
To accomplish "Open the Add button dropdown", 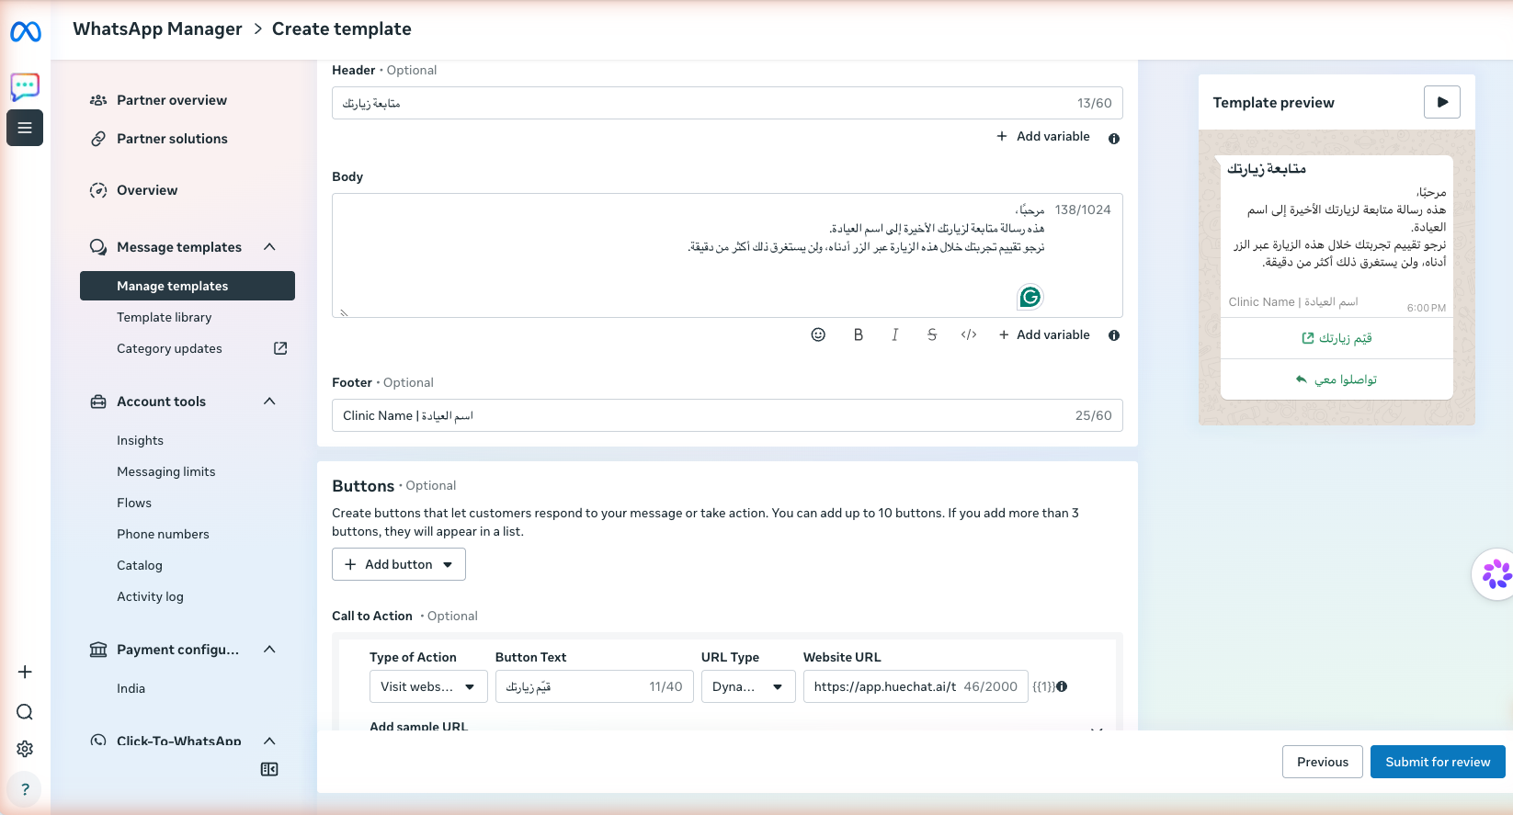I will point(399,564).
